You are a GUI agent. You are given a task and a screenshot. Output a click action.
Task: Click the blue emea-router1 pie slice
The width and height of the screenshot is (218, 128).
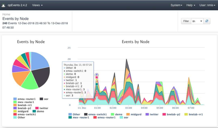click(39, 60)
